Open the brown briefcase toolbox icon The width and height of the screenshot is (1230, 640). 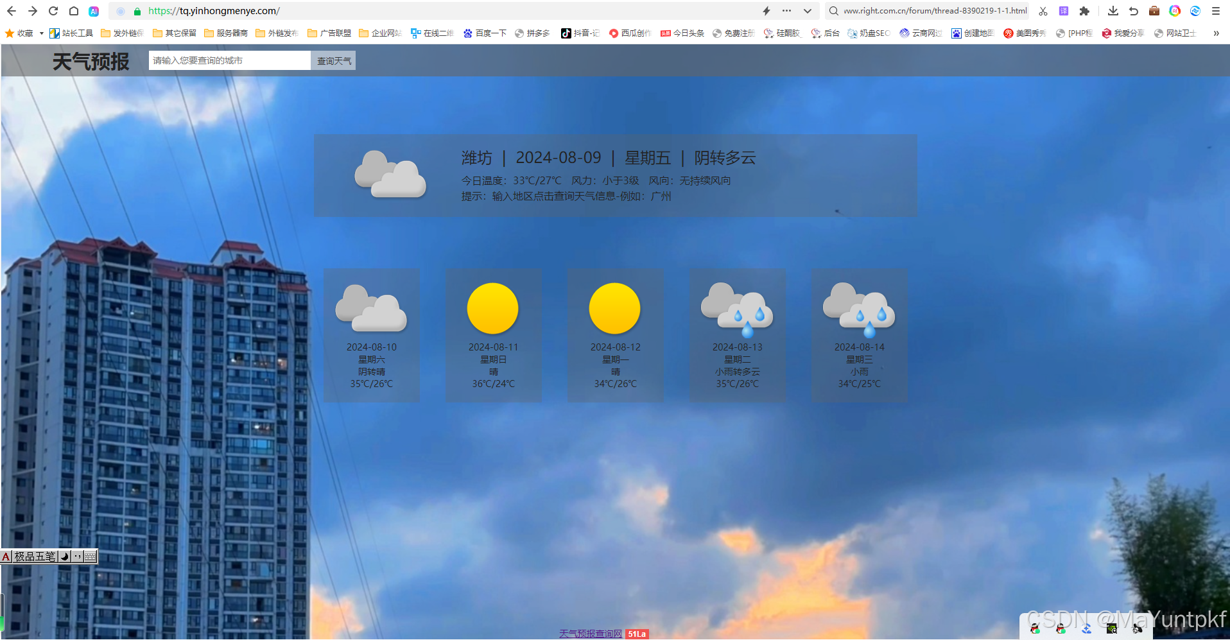pos(1154,11)
